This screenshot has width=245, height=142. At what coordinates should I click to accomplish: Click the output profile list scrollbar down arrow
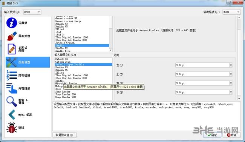[x=110, y=50]
